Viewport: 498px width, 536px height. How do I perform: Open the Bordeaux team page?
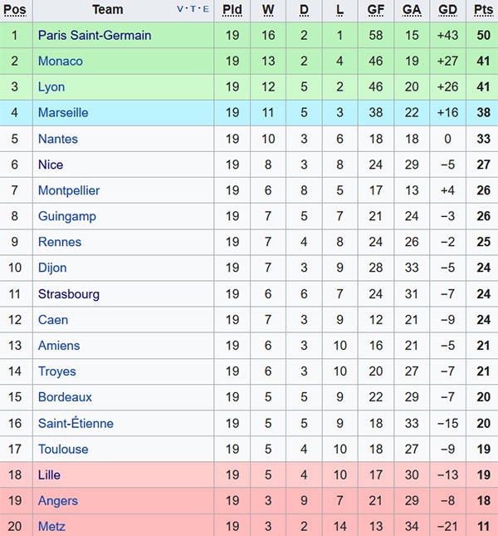(65, 397)
